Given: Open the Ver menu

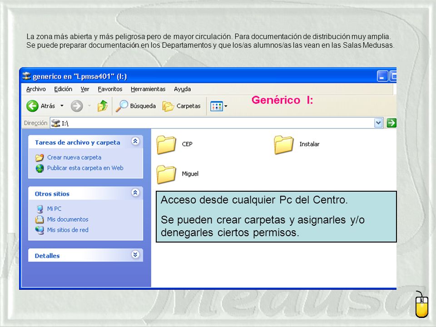Looking at the screenshot, I should 85,89.
